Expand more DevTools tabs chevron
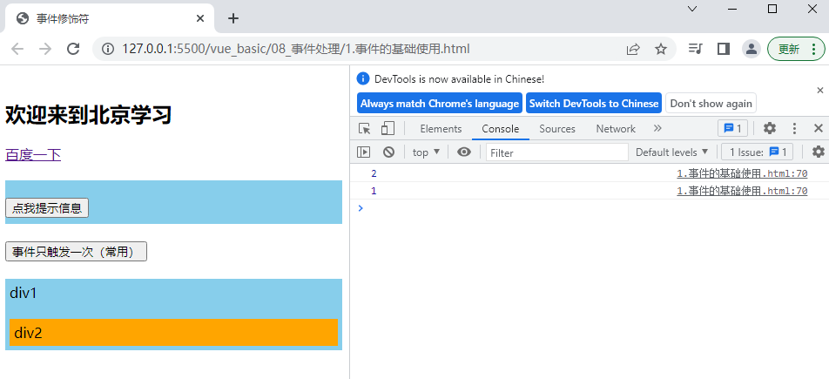This screenshot has width=829, height=379. [x=657, y=129]
